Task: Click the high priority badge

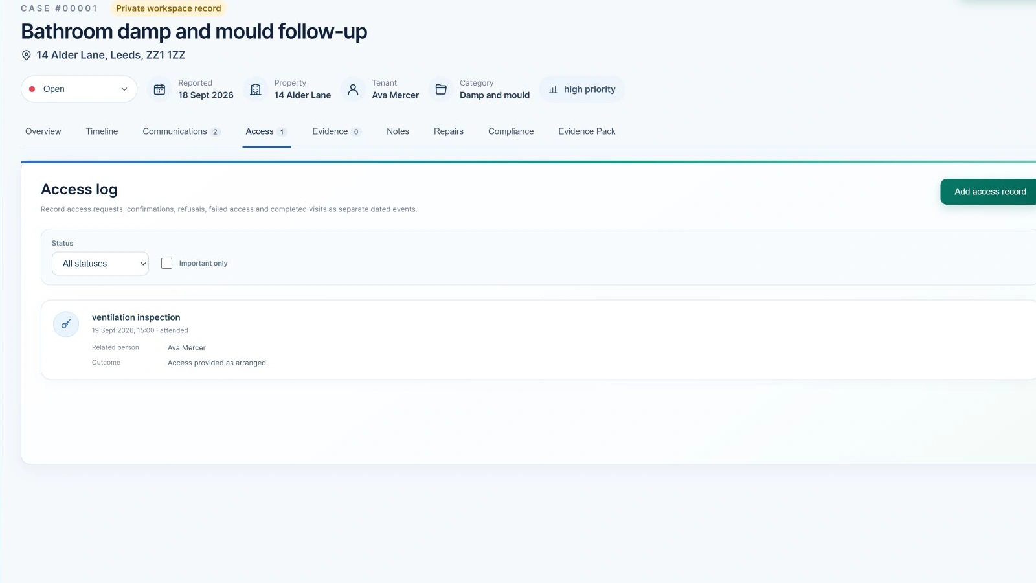Action: (x=582, y=89)
